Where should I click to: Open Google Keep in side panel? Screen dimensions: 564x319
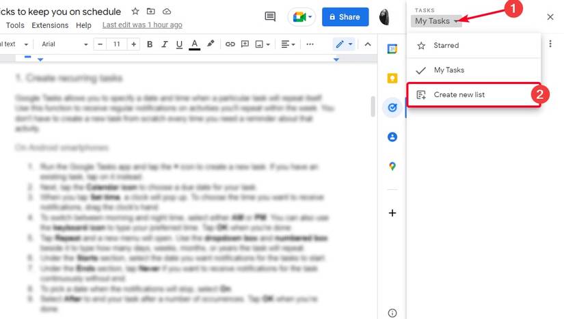pyautogui.click(x=392, y=78)
